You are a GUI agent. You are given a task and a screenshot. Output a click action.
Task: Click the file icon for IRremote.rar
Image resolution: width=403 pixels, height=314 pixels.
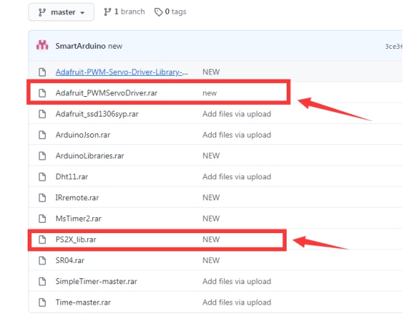(42, 197)
